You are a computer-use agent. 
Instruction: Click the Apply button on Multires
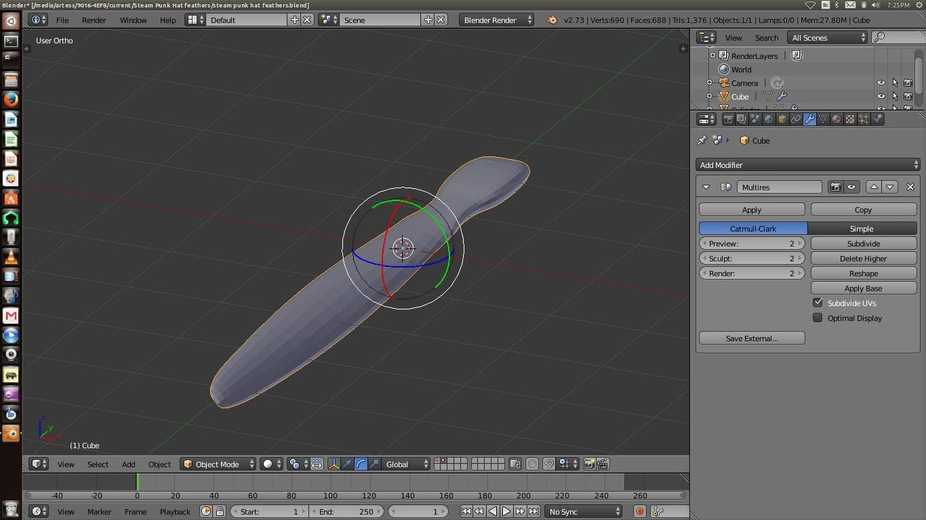click(x=752, y=209)
